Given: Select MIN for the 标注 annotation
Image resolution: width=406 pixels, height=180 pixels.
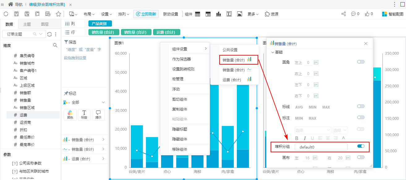Looking at the screenshot, I should point(299,118).
